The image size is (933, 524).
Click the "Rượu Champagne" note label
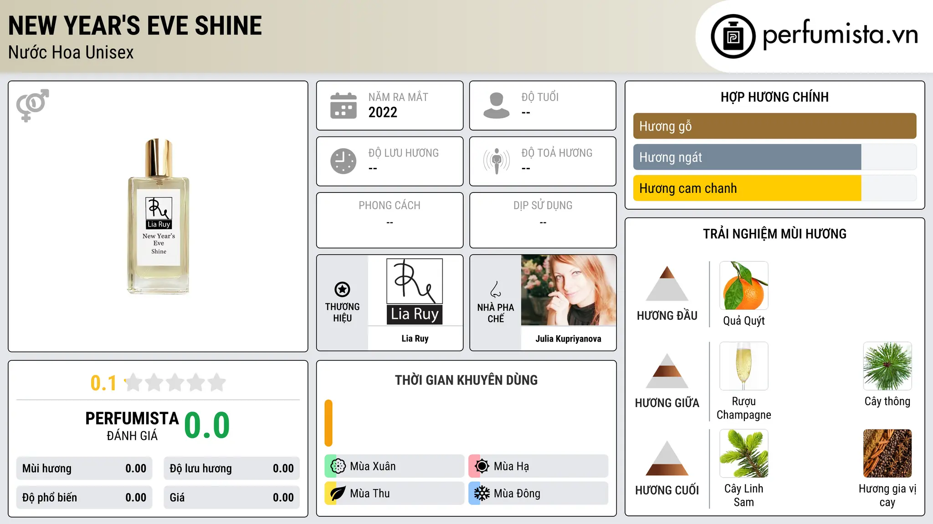[x=744, y=408]
